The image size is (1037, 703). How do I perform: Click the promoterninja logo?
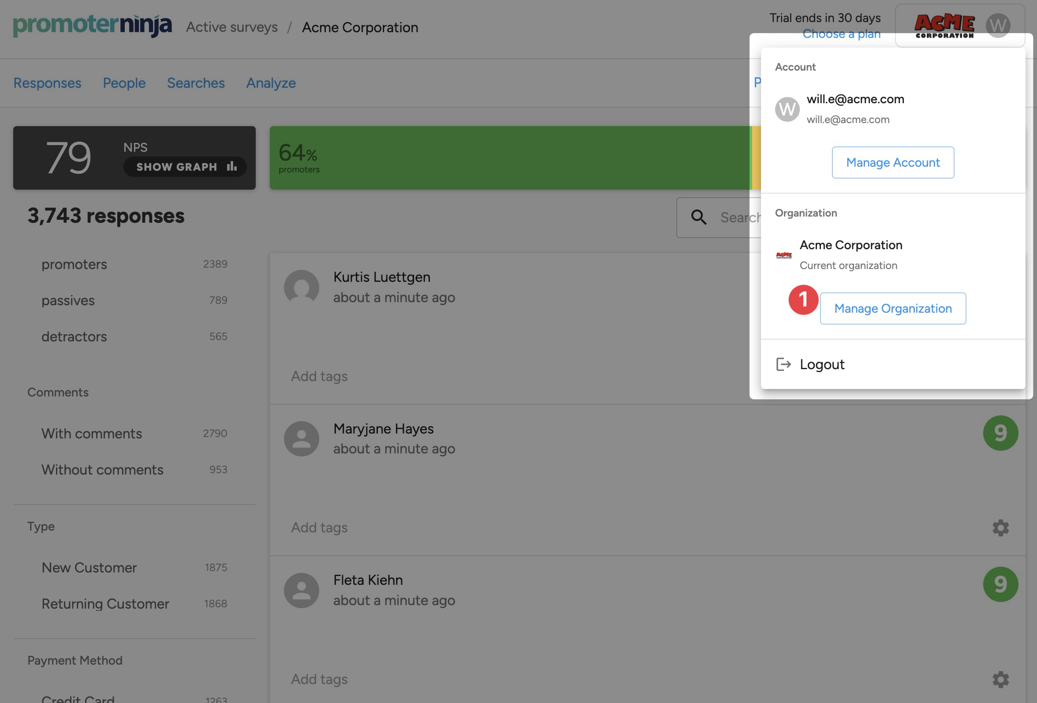coord(92,26)
